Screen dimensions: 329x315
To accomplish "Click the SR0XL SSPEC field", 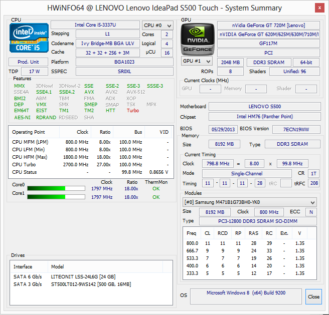I will [124, 72].
